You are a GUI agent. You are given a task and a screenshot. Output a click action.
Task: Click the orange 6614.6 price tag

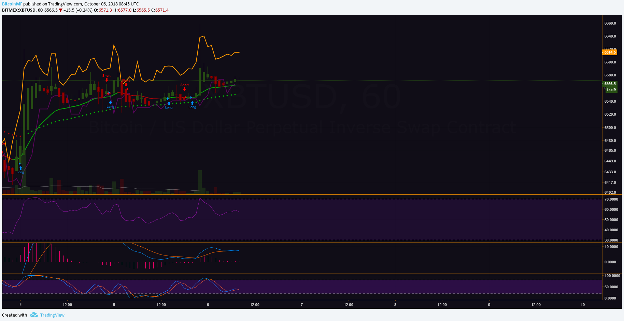[x=609, y=52]
